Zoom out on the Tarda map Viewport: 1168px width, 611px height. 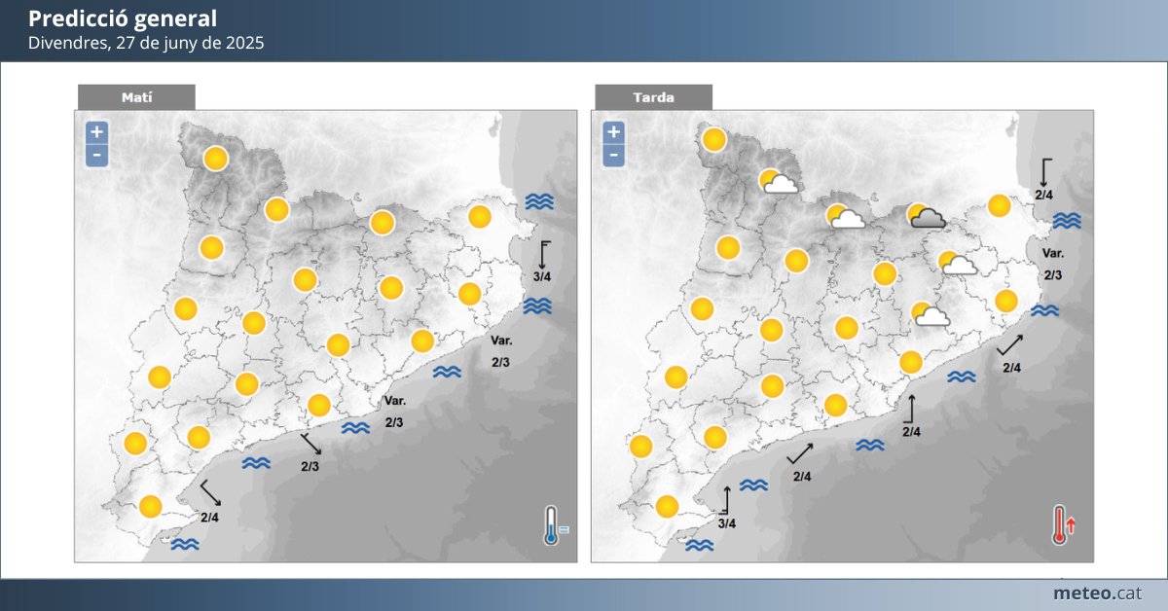(613, 155)
